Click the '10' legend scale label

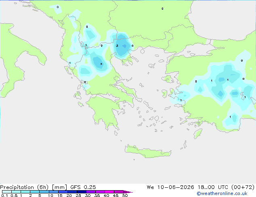coord(50,195)
